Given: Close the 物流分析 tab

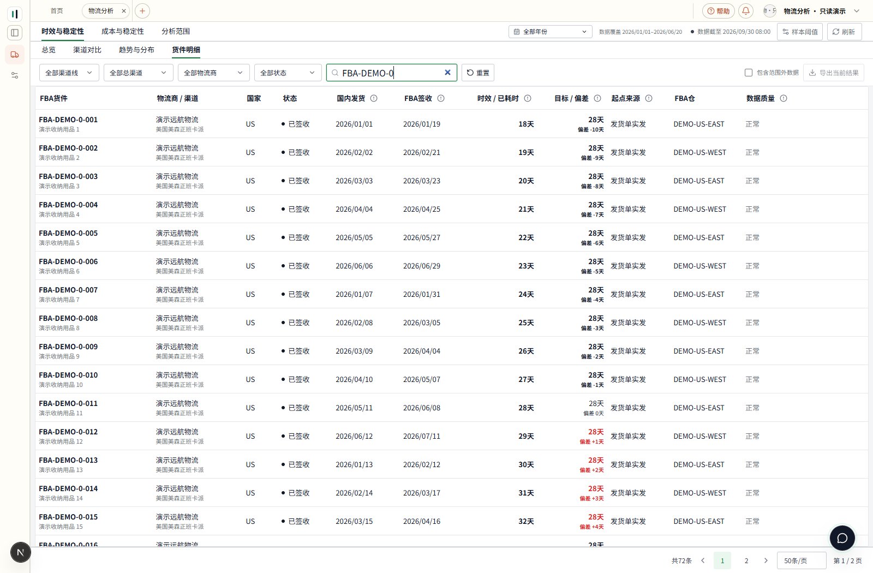Looking at the screenshot, I should point(124,11).
